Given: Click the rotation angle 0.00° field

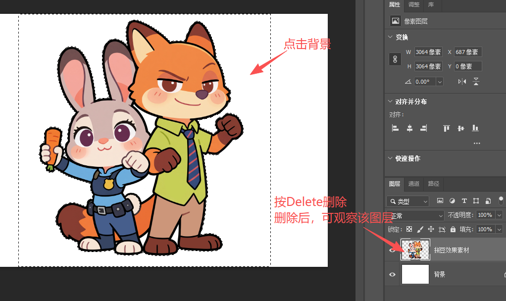Looking at the screenshot, I should click(x=425, y=82).
